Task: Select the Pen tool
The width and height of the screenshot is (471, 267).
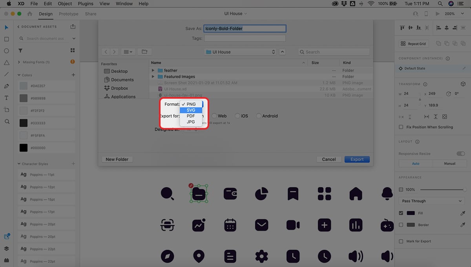Action: (x=7, y=86)
